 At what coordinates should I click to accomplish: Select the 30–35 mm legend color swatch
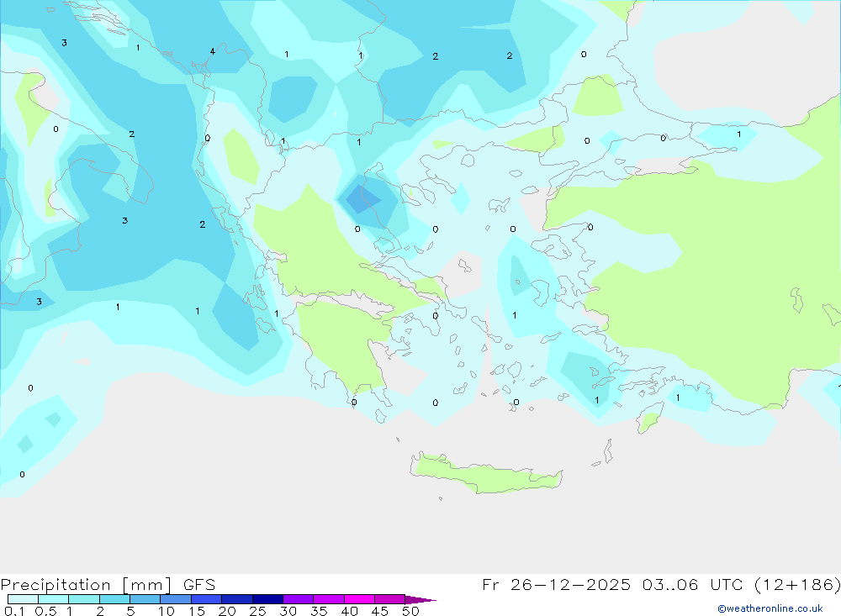pyautogui.click(x=299, y=599)
